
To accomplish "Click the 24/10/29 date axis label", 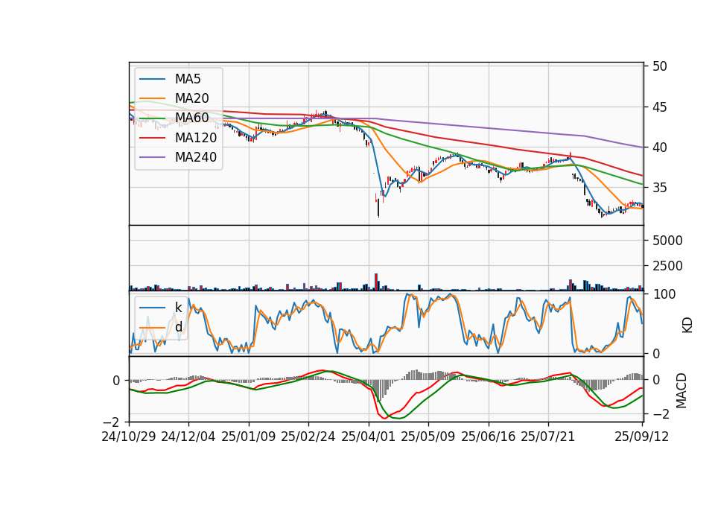I will tap(129, 437).
